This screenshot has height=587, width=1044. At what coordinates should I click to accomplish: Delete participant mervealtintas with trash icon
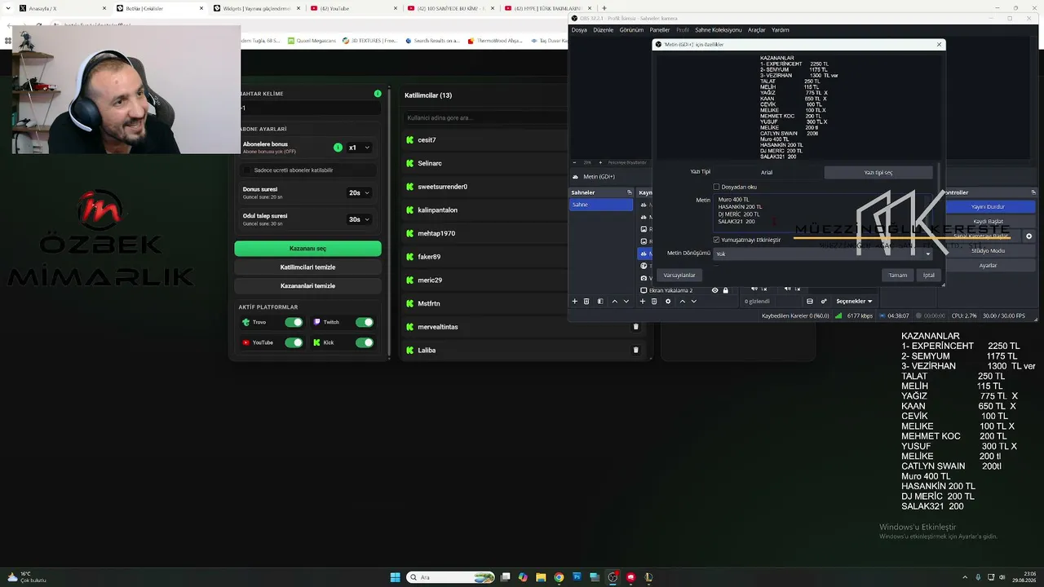point(636,327)
